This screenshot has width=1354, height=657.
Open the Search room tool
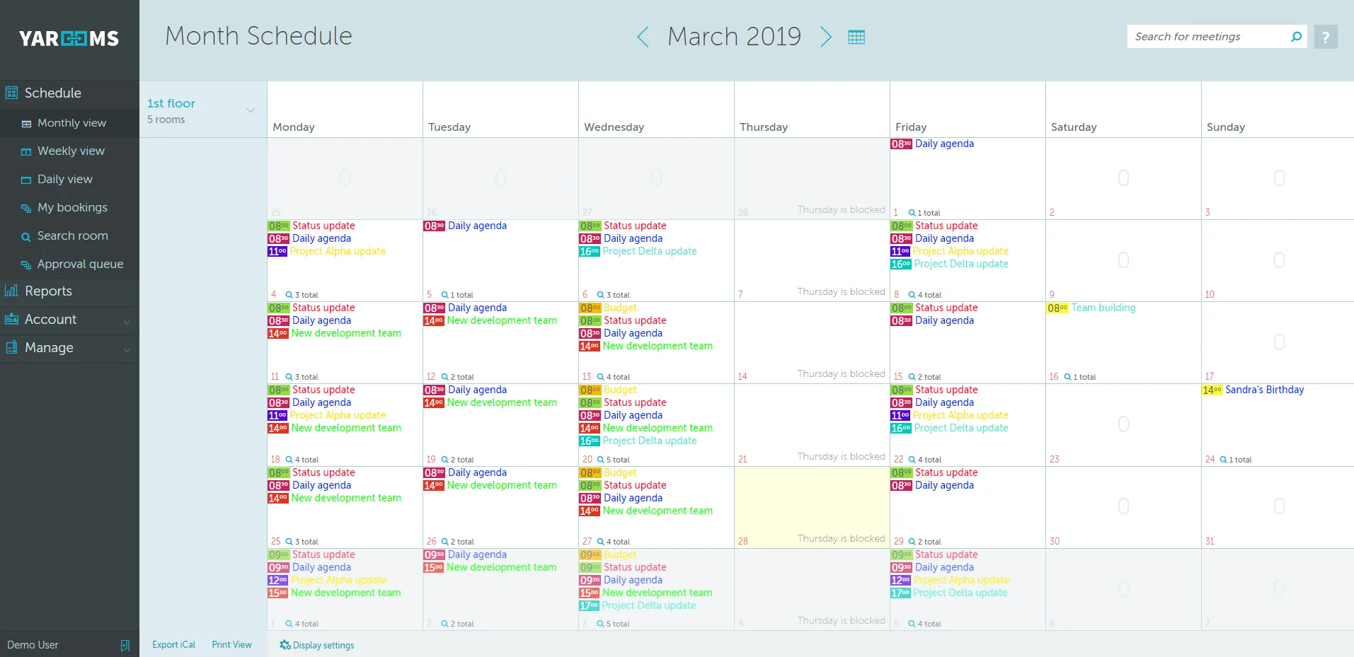(x=73, y=236)
